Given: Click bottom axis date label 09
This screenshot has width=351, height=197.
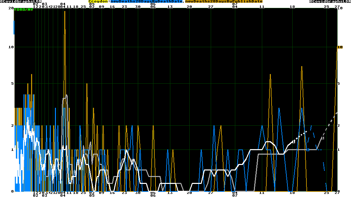Looking at the screenshot, I should click(x=102, y=193).
